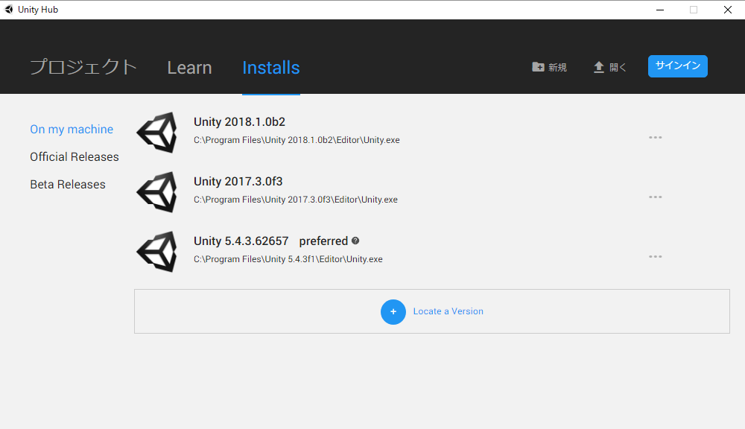
Task: Click the open project upload icon
Action: tap(599, 68)
